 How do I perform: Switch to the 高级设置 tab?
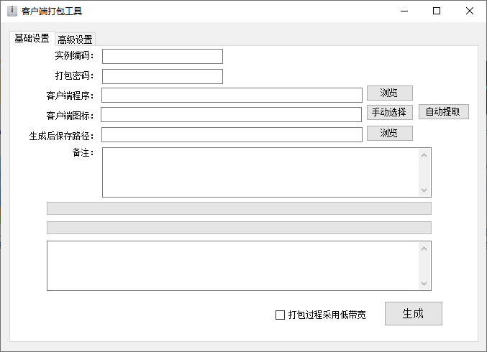pyautogui.click(x=75, y=40)
